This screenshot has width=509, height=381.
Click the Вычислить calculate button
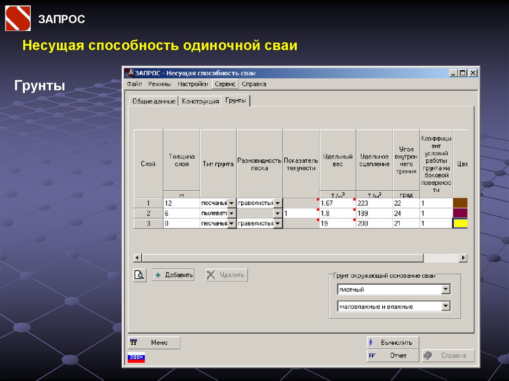393,342
